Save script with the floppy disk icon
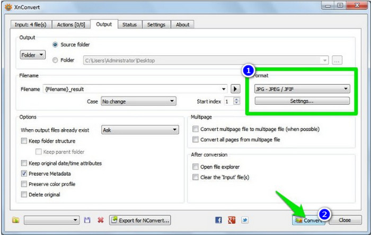371x235 pixels. (x=87, y=220)
